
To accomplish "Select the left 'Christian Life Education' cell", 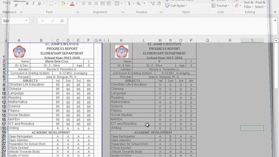I will point(30,85).
